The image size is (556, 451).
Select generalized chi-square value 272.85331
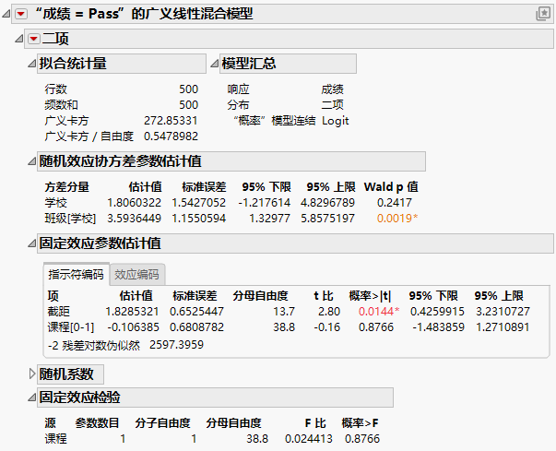[171, 121]
